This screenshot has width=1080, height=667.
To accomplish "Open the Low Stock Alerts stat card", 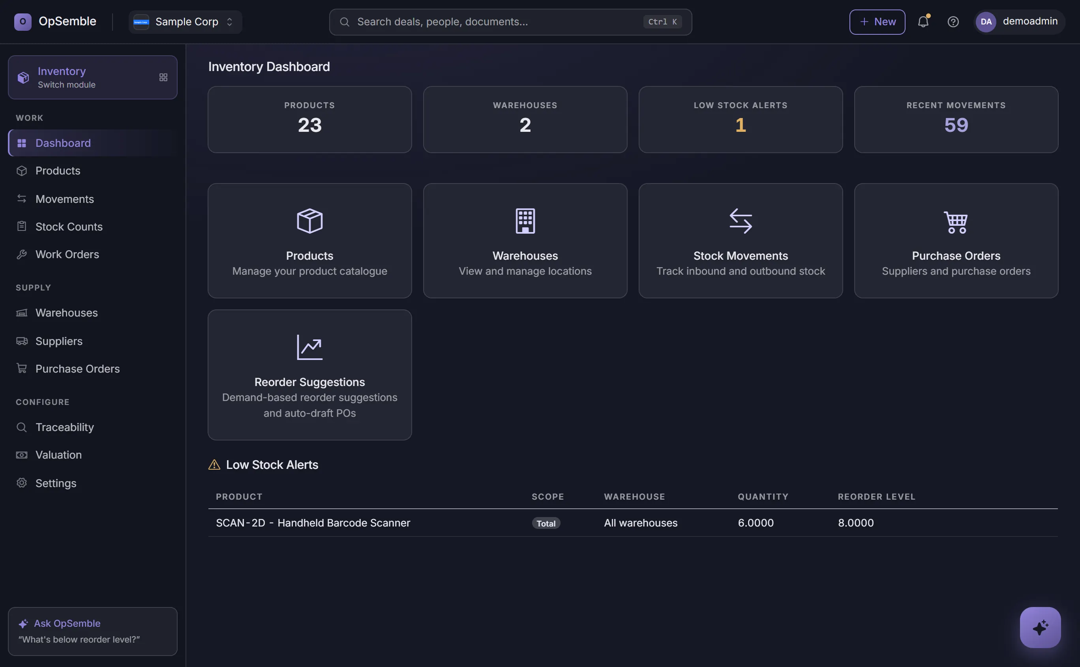I will click(741, 120).
